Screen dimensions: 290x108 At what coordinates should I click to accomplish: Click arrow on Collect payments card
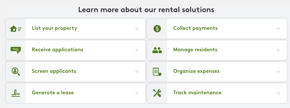[x=278, y=29]
